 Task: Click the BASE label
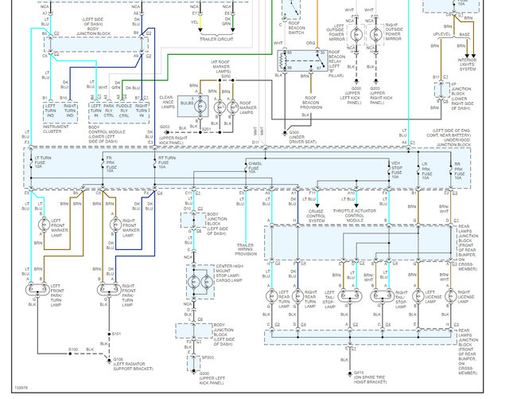(x=465, y=34)
